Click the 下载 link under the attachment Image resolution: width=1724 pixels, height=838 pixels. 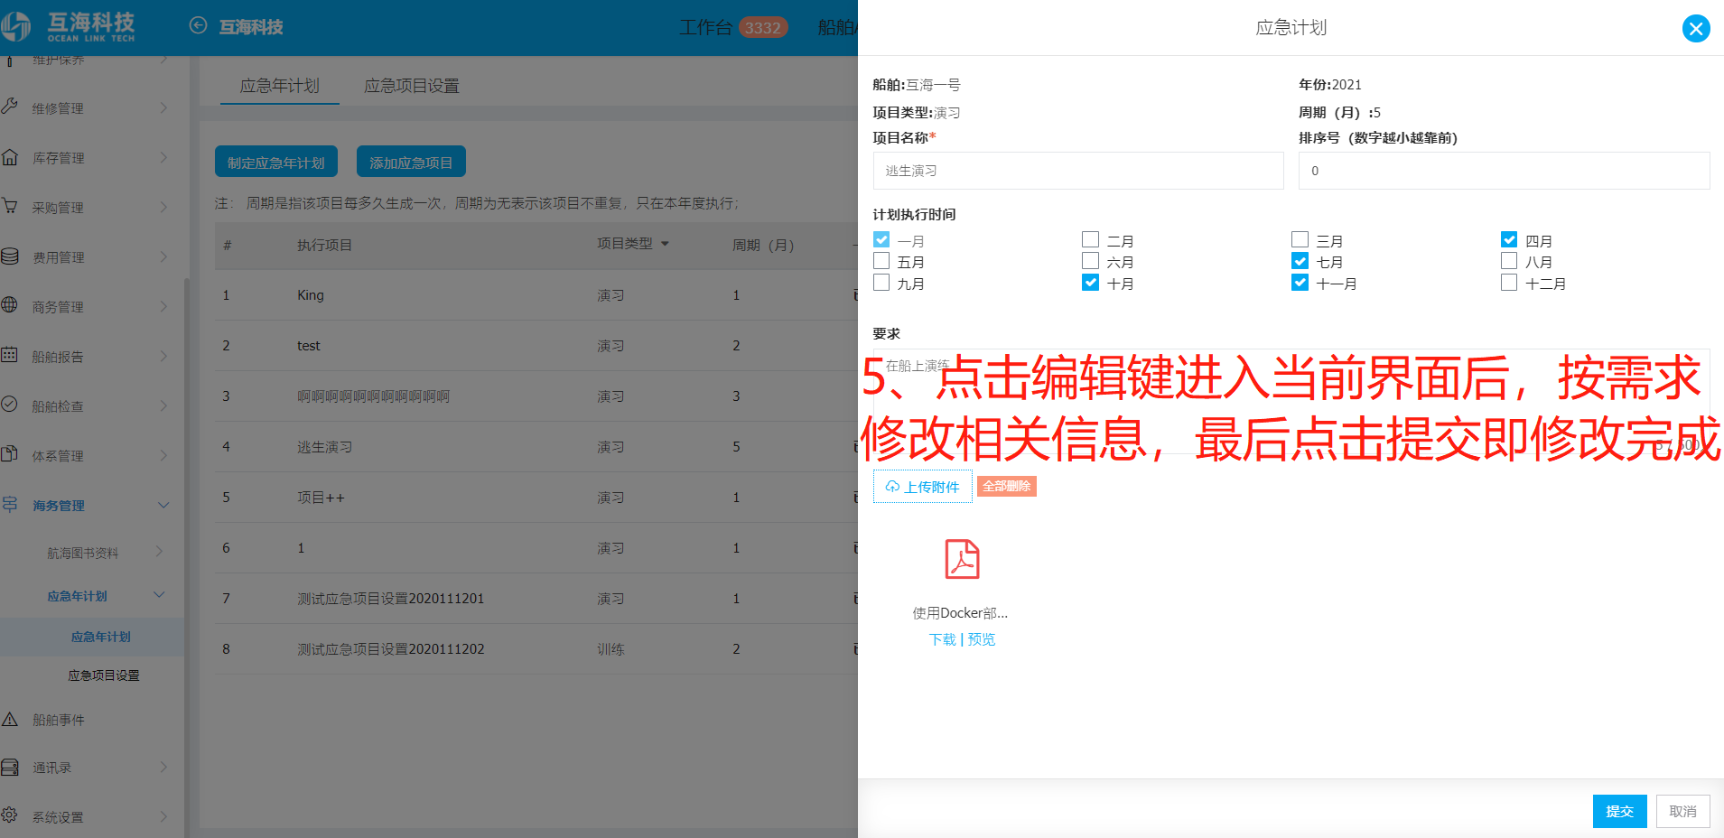(x=943, y=639)
